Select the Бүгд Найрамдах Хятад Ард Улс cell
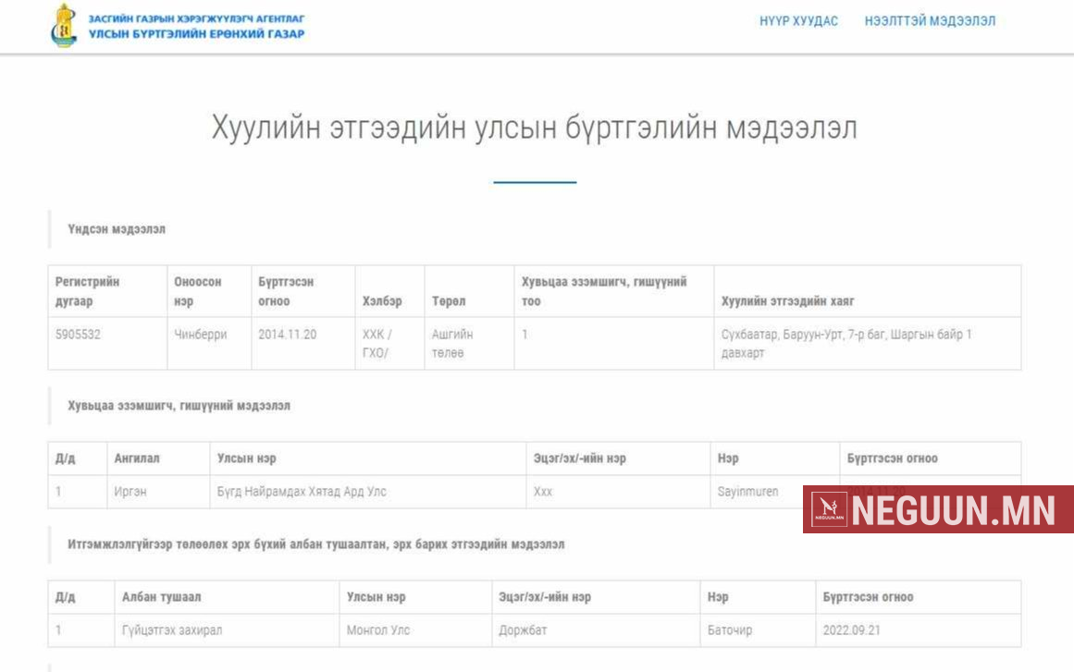 click(302, 492)
